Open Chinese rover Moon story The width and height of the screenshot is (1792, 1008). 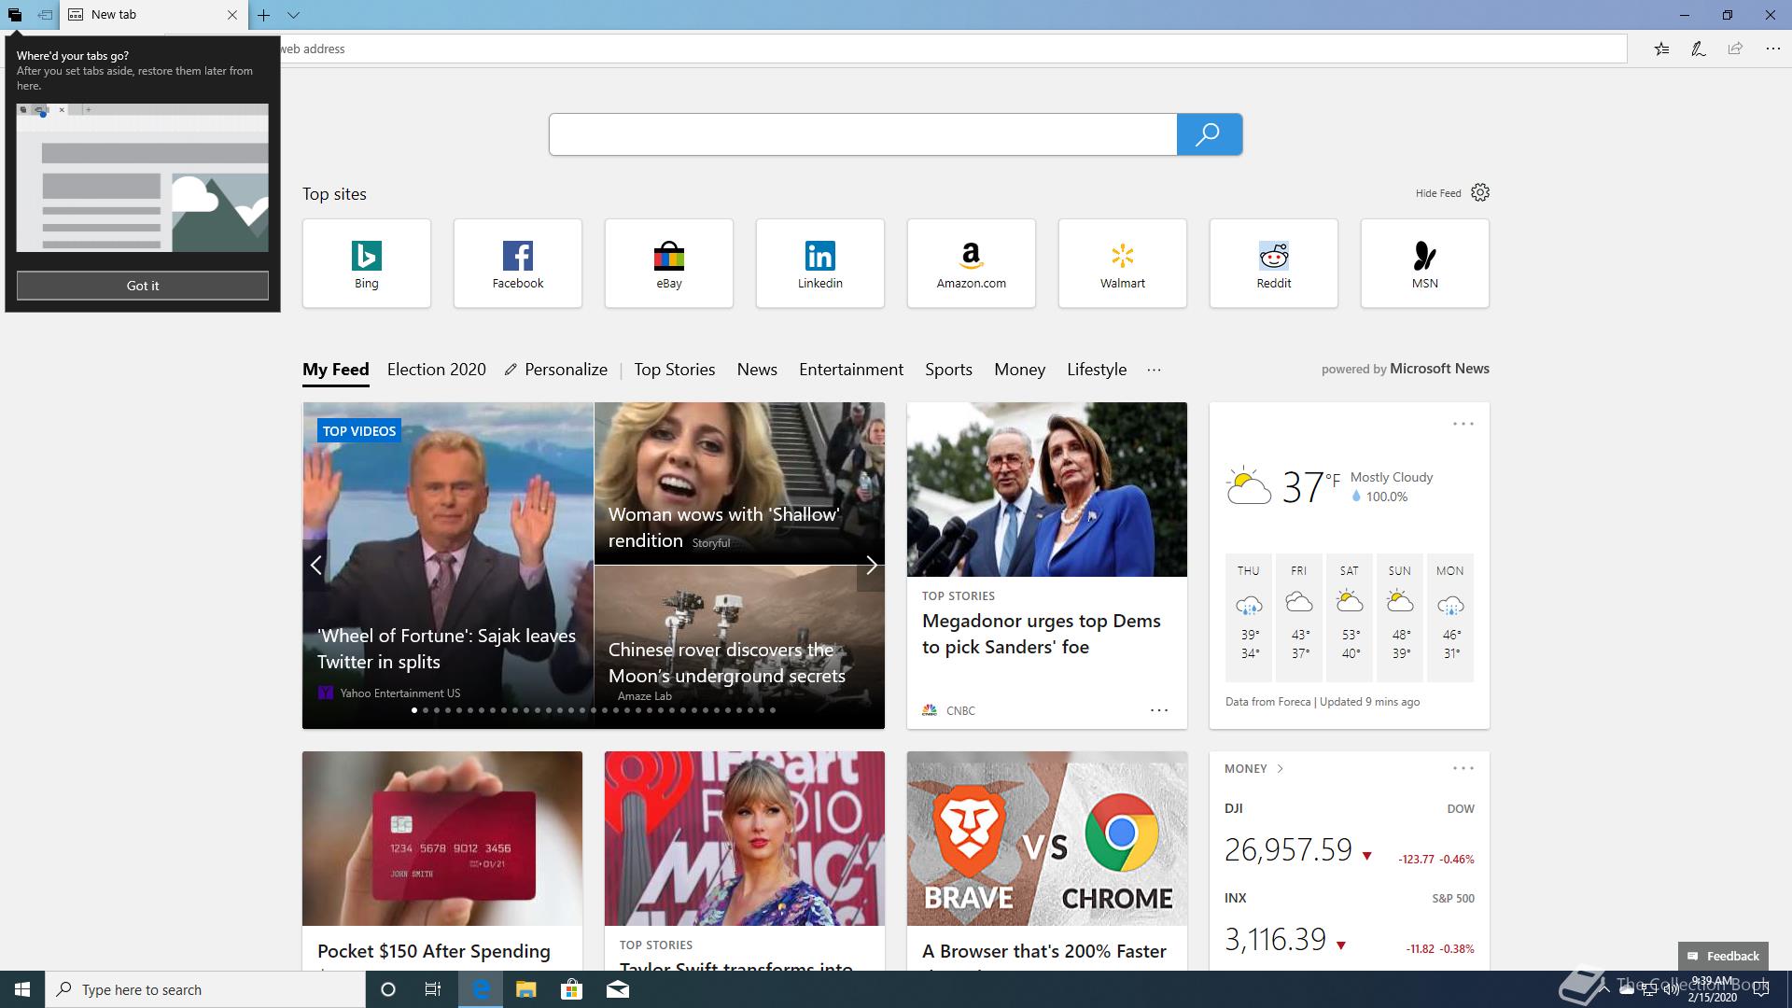[x=739, y=648]
